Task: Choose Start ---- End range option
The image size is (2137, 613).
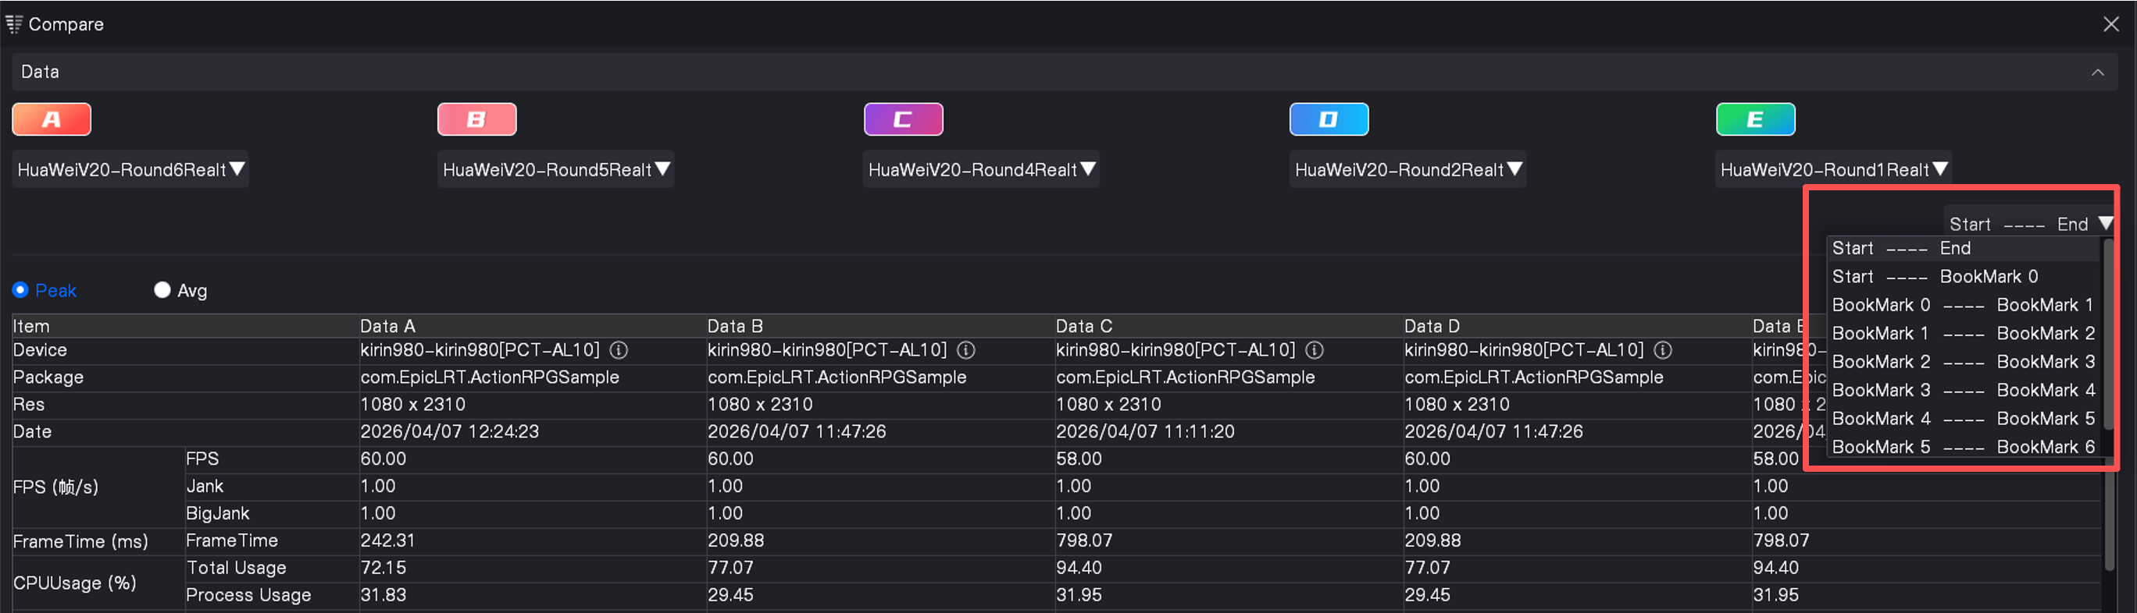Action: point(1963,249)
